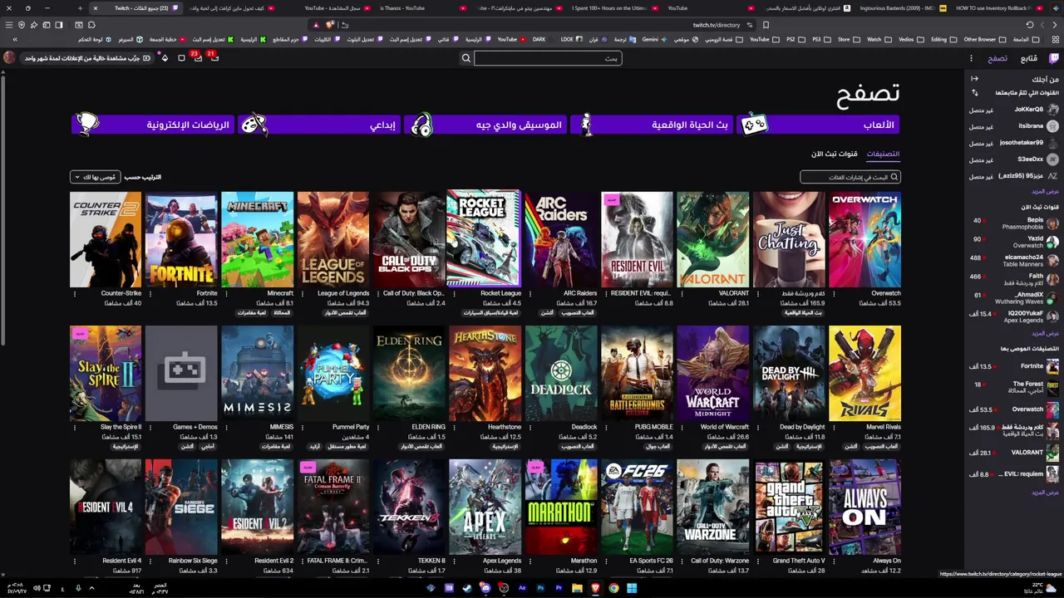
Task: Open the ELDEN RING game cover
Action: (409, 373)
